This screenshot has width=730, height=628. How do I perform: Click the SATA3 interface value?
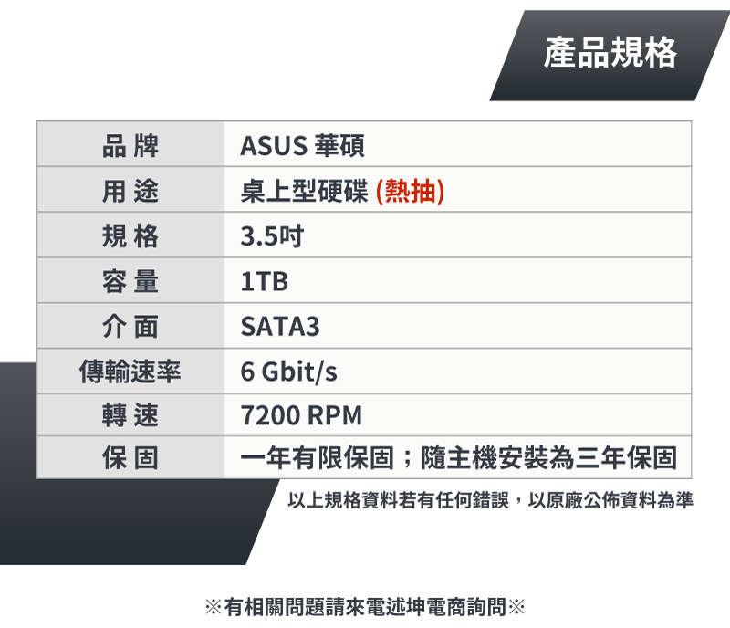pyautogui.click(x=280, y=326)
